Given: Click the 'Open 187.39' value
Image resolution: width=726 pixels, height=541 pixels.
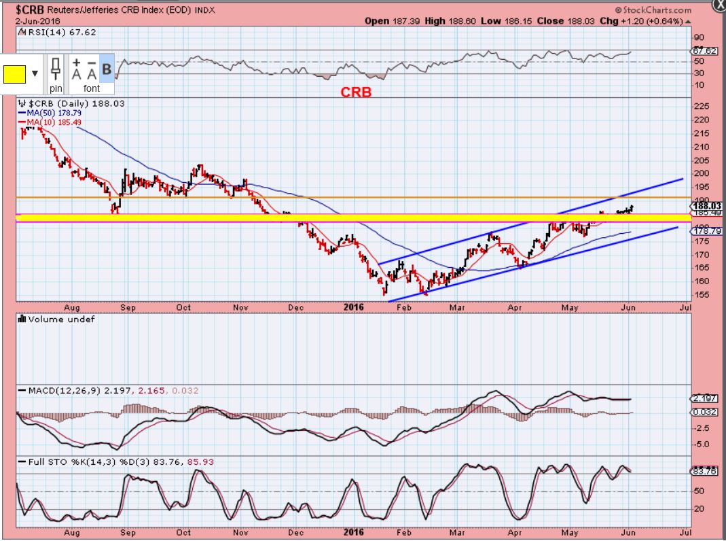Looking at the screenshot, I should (393, 21).
